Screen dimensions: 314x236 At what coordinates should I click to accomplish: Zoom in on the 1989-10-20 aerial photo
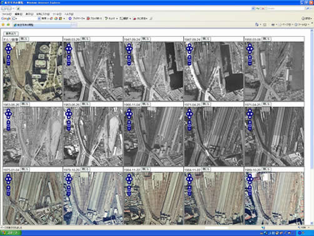point(250,187)
